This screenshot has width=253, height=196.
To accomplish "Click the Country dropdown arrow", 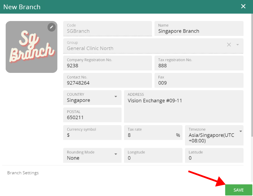I will pos(115,96).
